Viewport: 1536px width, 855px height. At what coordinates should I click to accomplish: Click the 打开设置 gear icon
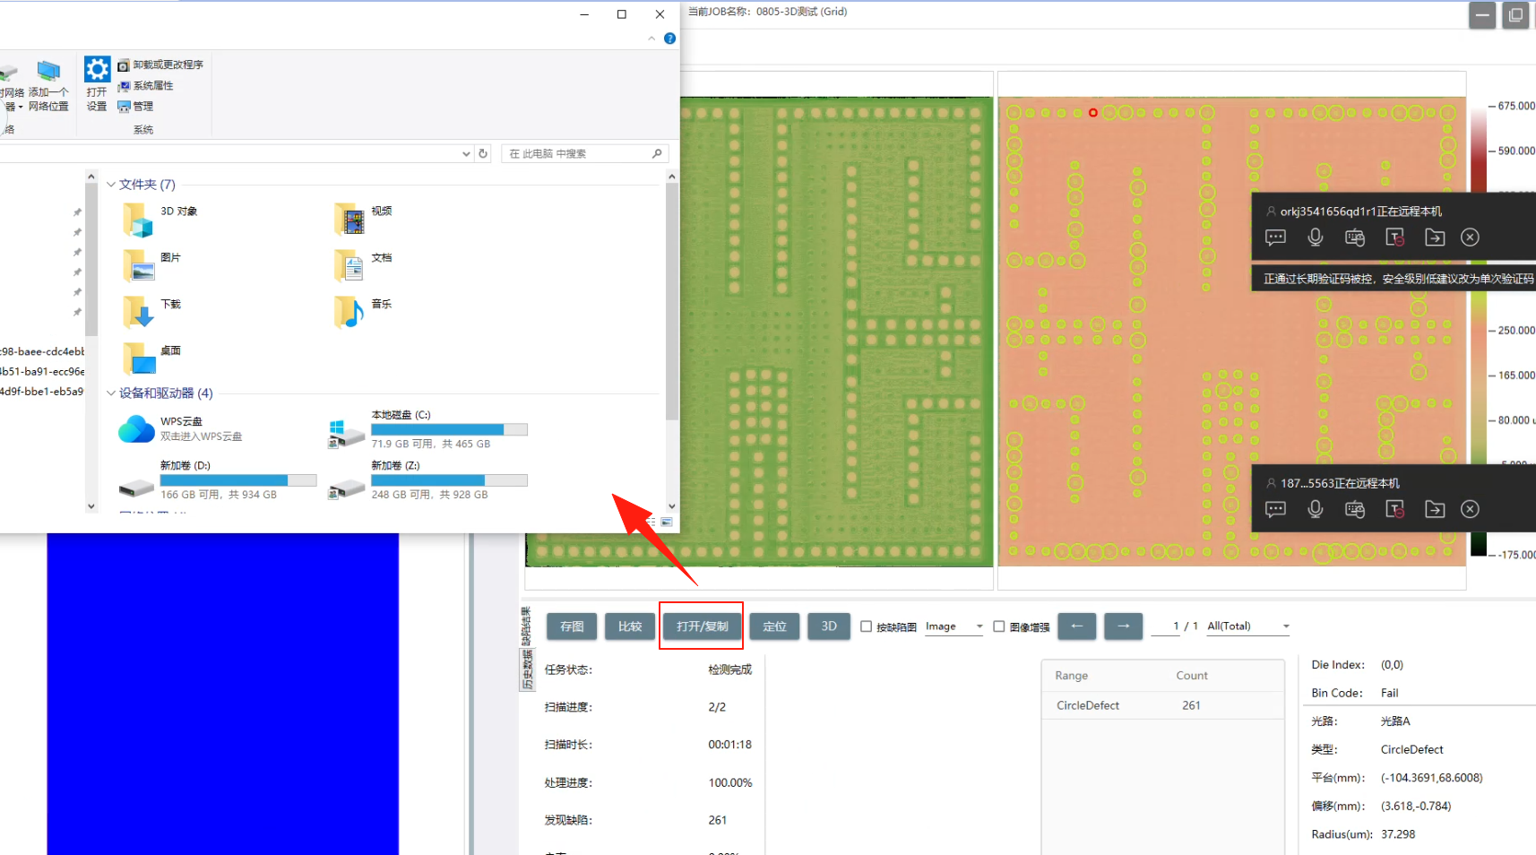(97, 70)
